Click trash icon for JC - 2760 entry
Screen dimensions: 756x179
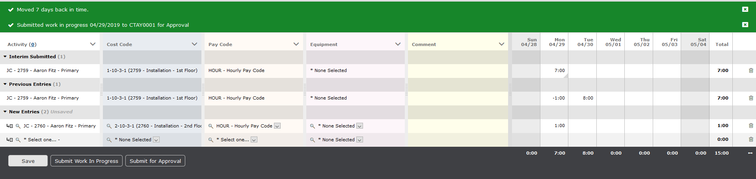[x=750, y=126]
